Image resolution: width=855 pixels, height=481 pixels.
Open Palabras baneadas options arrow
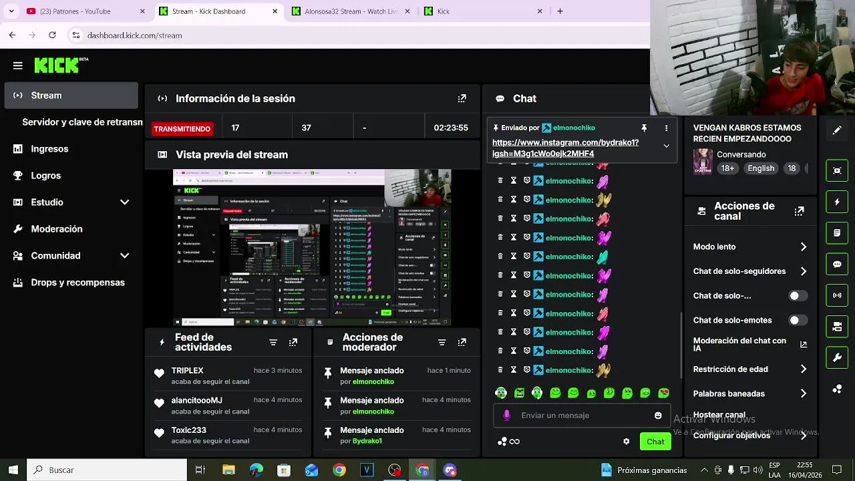pos(803,393)
